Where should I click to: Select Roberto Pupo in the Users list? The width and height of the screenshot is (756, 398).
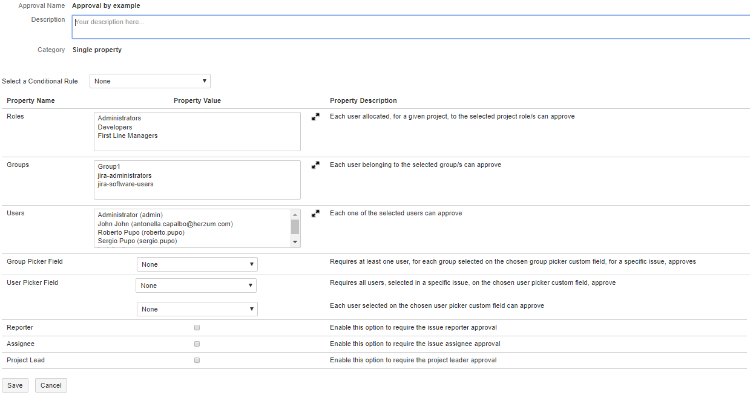tap(141, 233)
